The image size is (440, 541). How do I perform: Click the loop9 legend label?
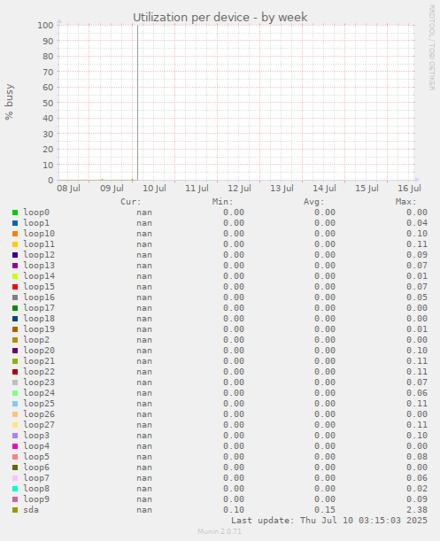pos(36,499)
